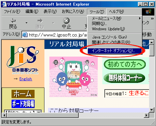This screenshot has height=126, width=156.
Task: Open the ファイル(F) menu
Action: coord(12,12)
